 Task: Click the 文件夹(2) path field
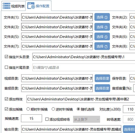[132, 17]
